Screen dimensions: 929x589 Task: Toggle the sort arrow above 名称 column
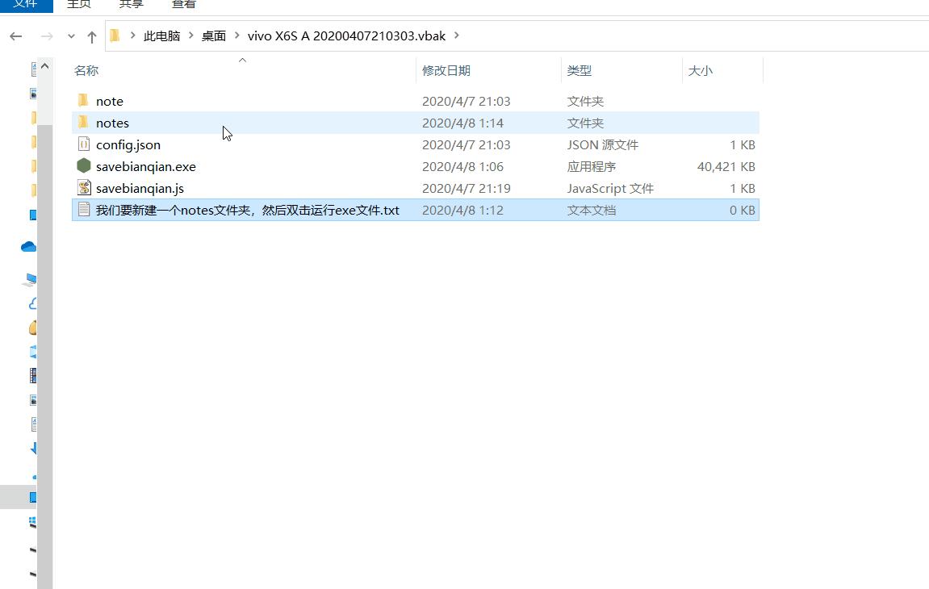(241, 60)
